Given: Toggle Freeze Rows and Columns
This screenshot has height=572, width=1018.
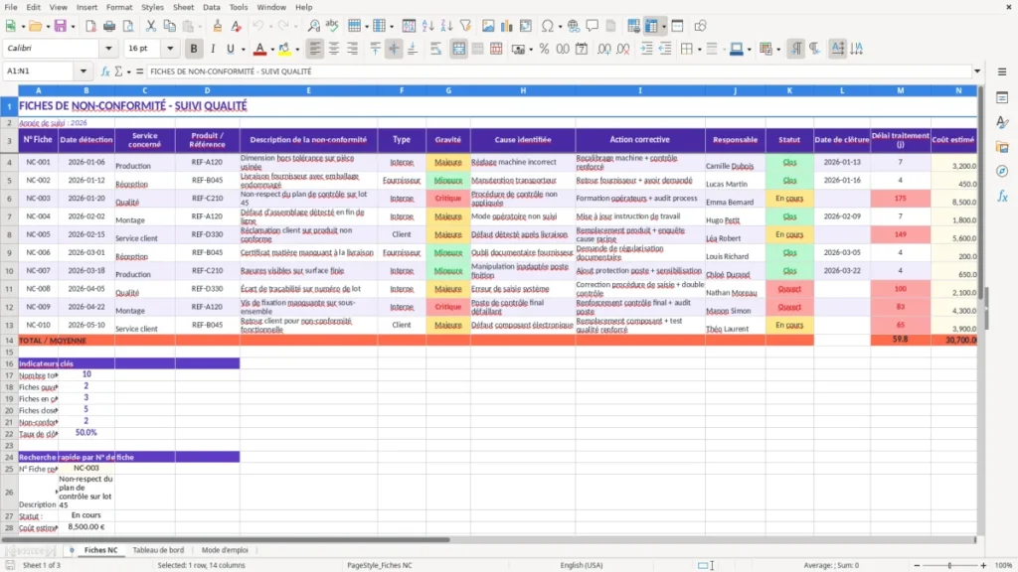Looking at the screenshot, I should (x=650, y=26).
